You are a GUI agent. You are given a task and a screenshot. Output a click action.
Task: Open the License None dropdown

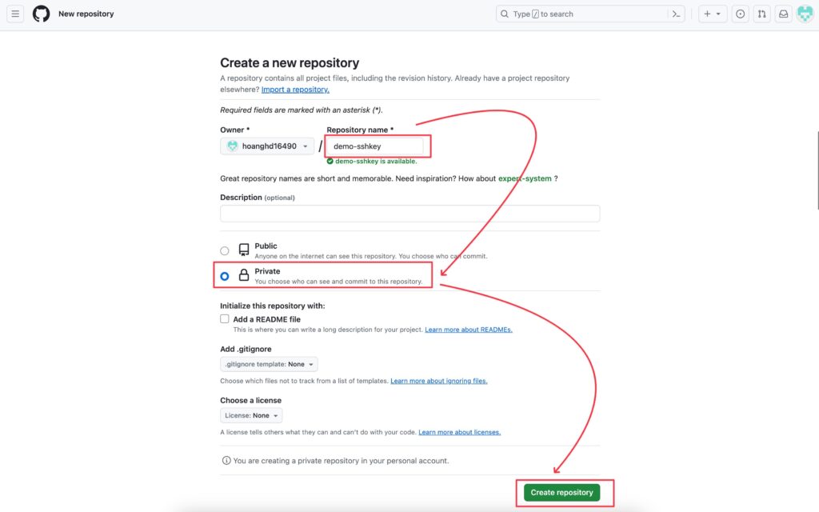click(x=251, y=415)
